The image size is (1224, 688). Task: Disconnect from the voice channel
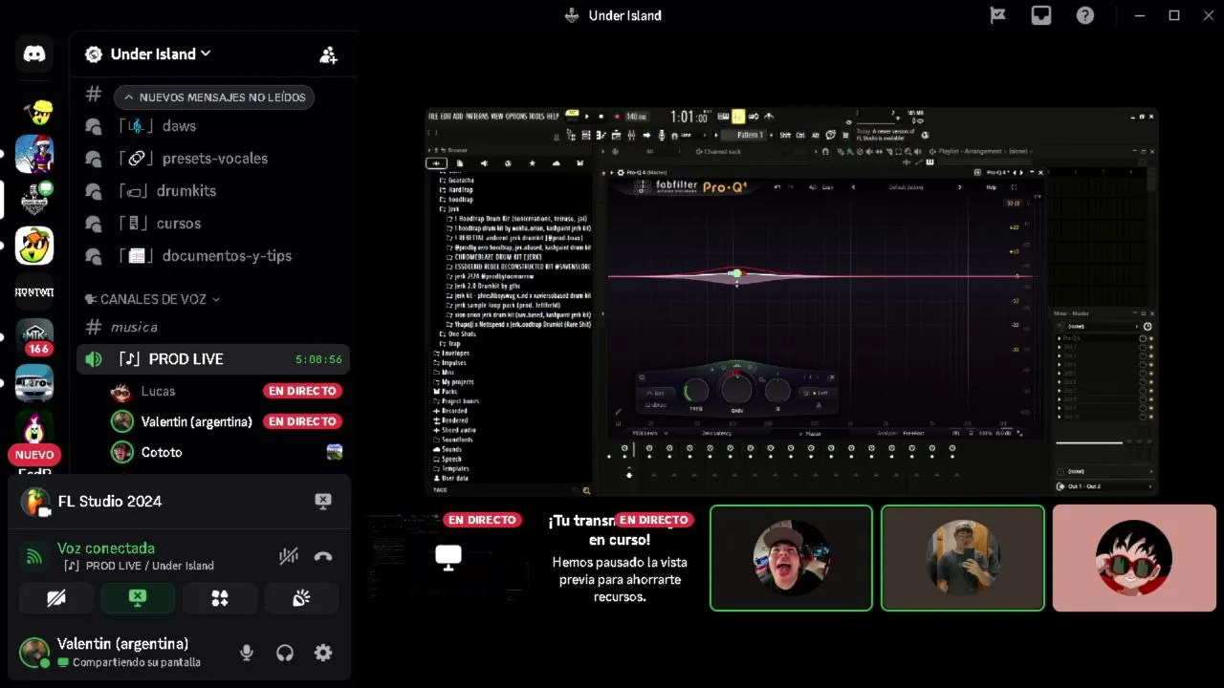[x=323, y=556]
